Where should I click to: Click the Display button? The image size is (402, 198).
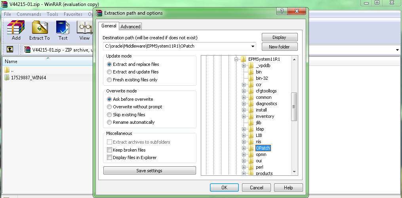[280, 37]
